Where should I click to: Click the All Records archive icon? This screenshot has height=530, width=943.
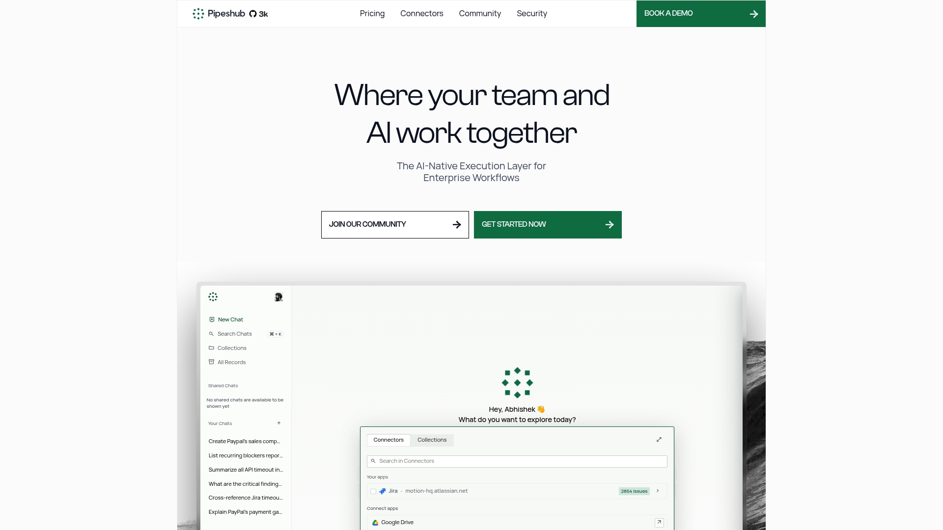pyautogui.click(x=211, y=362)
